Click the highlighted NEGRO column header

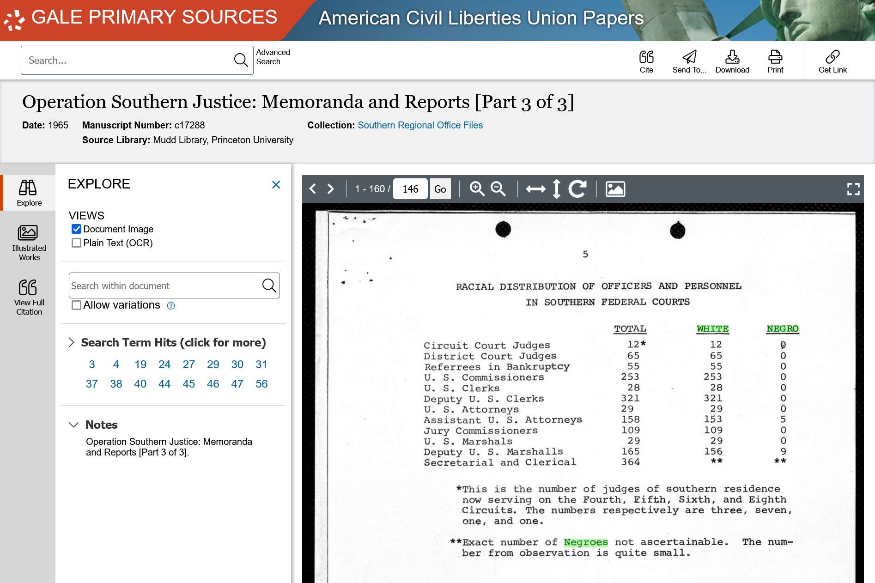coord(782,329)
